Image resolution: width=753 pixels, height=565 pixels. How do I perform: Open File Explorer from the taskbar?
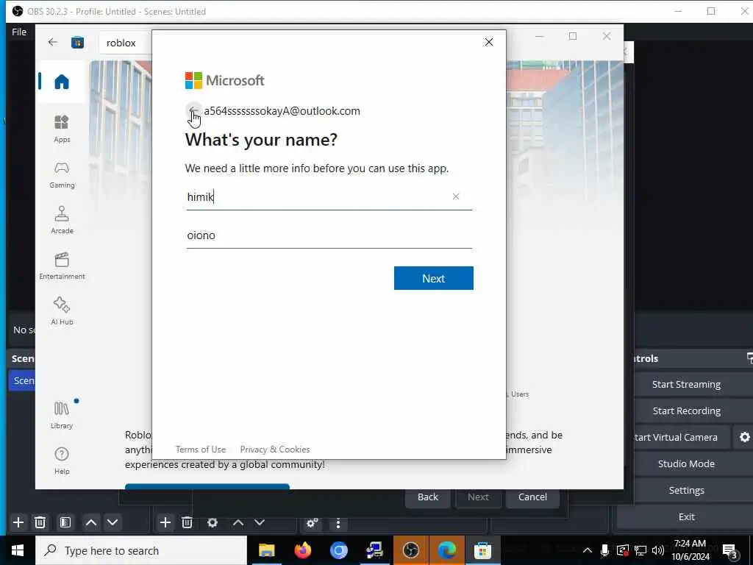tap(266, 550)
